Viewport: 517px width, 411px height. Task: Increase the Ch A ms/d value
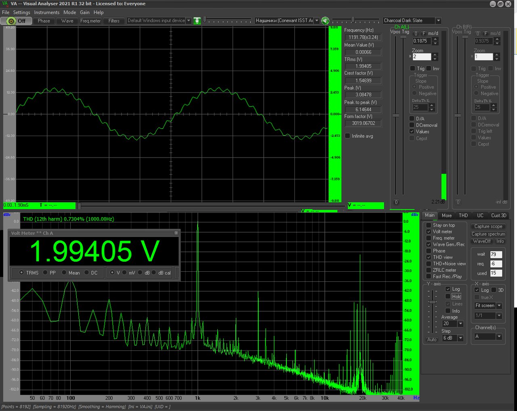(x=435, y=39)
